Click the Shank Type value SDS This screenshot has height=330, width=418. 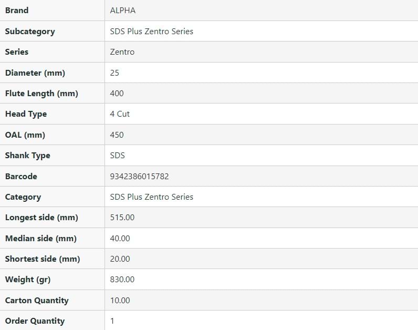(118, 156)
